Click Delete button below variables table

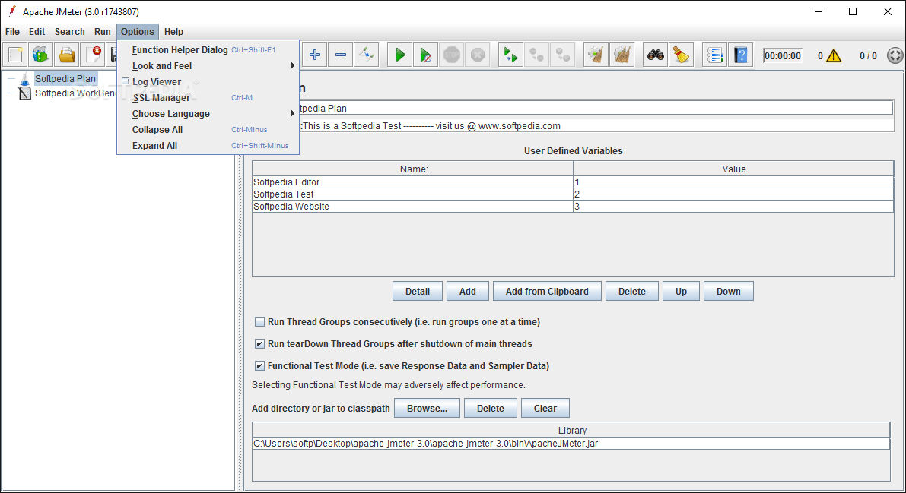(631, 292)
